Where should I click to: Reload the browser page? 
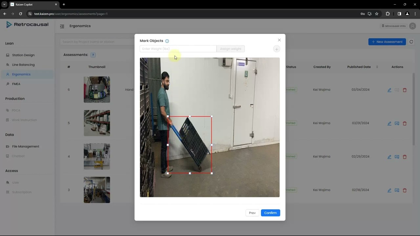(20, 14)
